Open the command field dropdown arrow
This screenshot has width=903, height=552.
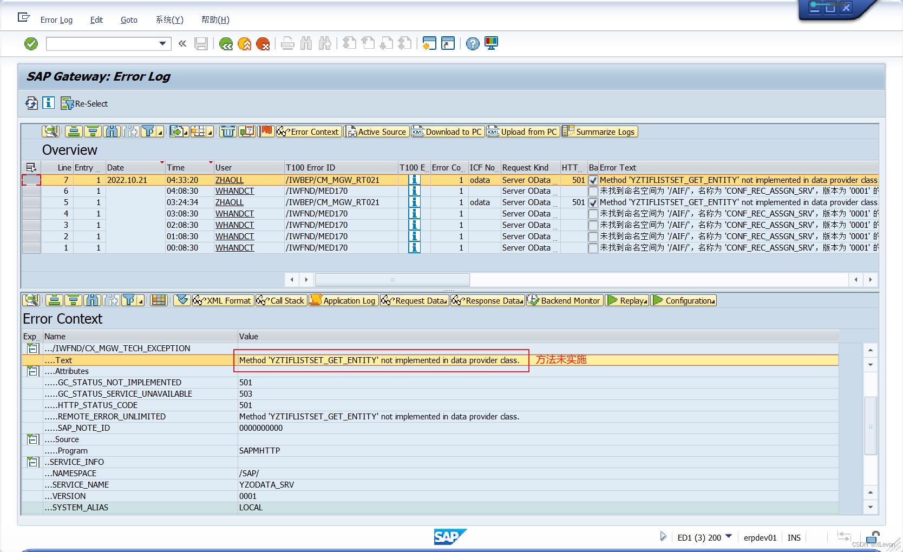(162, 44)
